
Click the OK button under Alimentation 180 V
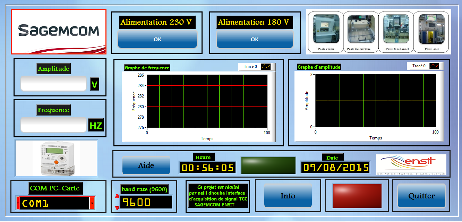pyautogui.click(x=255, y=39)
